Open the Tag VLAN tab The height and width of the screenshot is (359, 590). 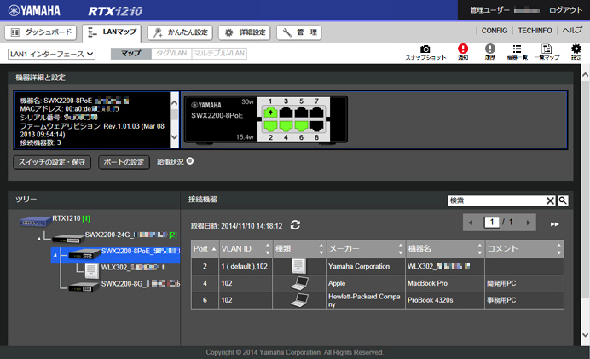click(169, 54)
